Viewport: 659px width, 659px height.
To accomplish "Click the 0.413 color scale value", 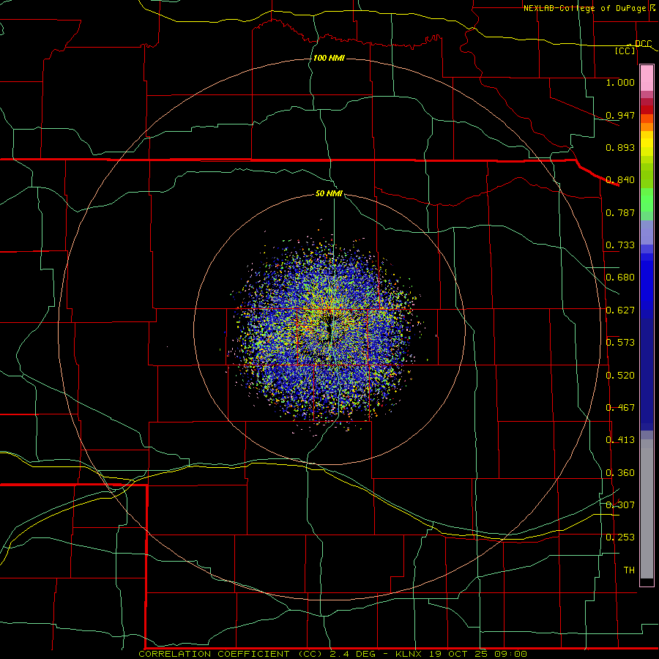I will tap(620, 440).
